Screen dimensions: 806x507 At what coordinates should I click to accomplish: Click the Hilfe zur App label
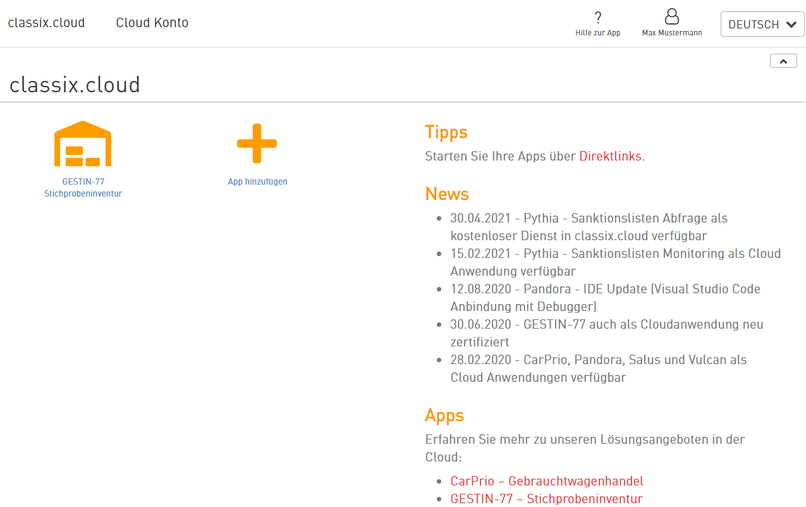pos(597,33)
